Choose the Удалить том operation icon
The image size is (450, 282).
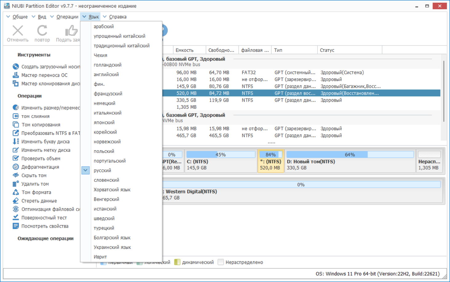[16, 184]
